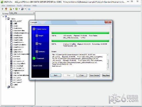The image size is (142, 107).
Task: Collapse the database root tree node
Action: 3,16
